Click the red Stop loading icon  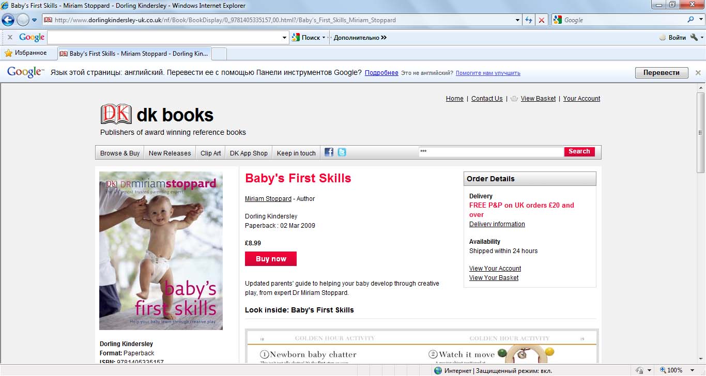pyautogui.click(x=542, y=20)
